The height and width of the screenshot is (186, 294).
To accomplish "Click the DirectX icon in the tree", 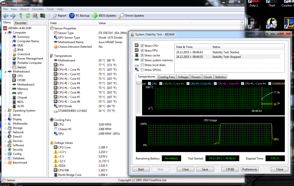I will click(10, 137).
